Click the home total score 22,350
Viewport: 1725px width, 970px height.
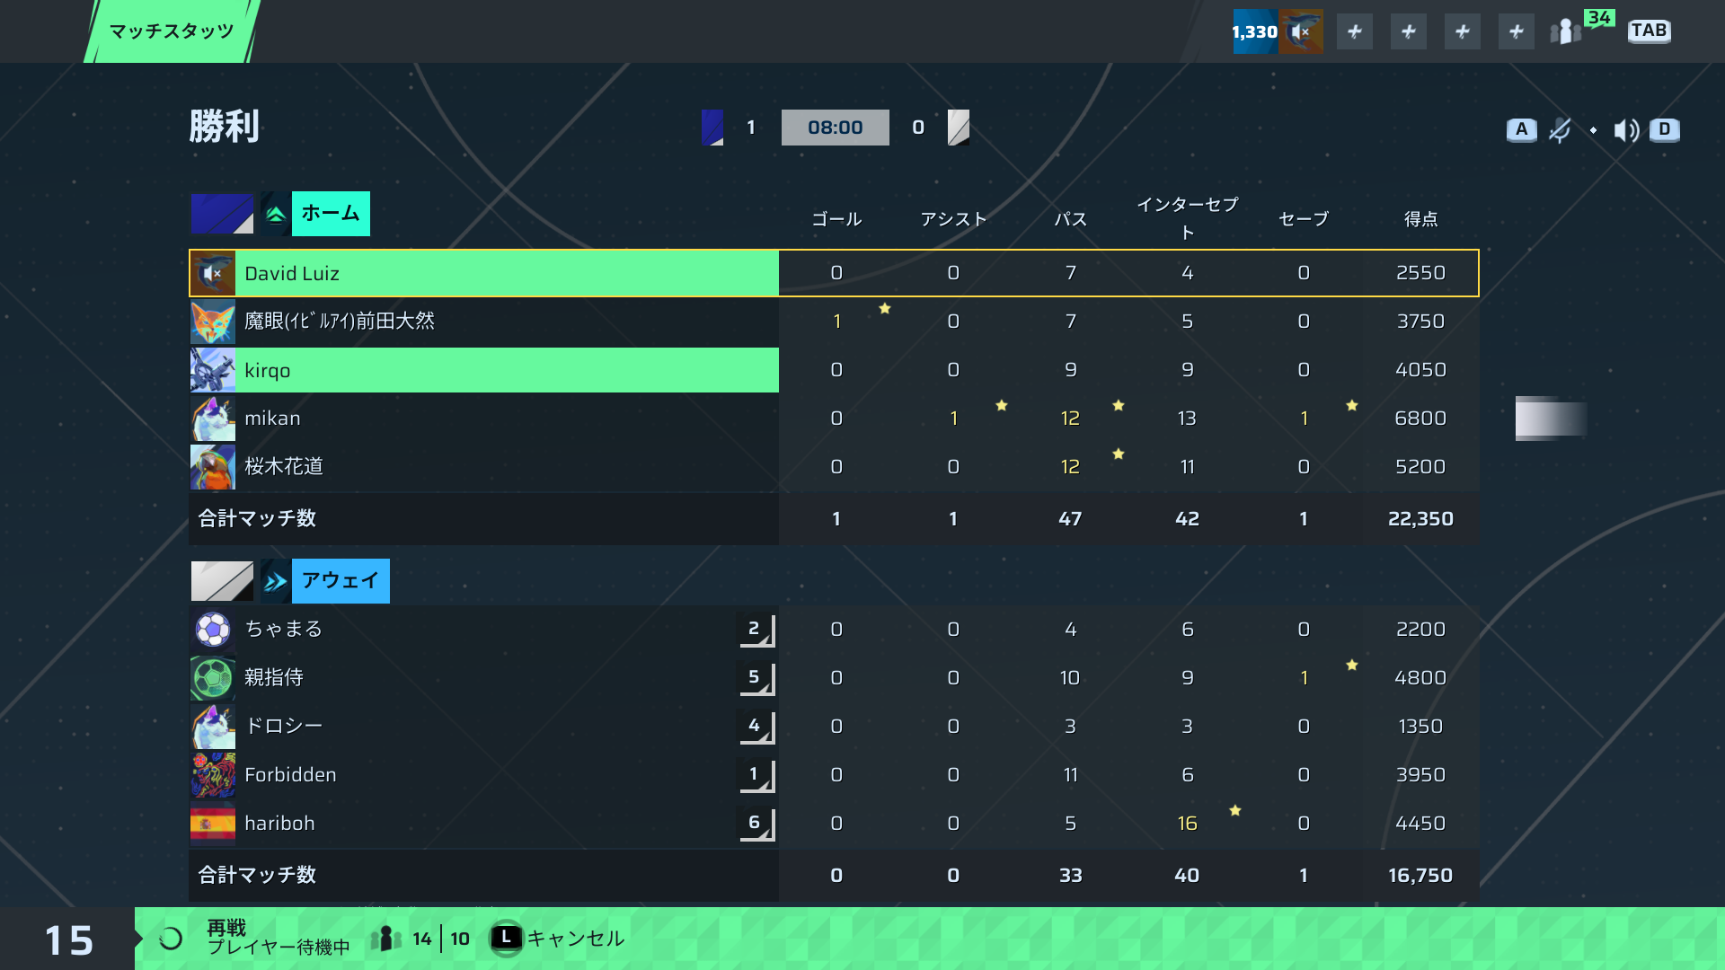[x=1420, y=519]
